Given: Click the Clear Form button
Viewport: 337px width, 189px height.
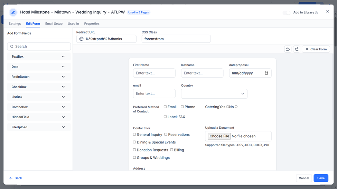Looking at the screenshot, I should click(316, 49).
